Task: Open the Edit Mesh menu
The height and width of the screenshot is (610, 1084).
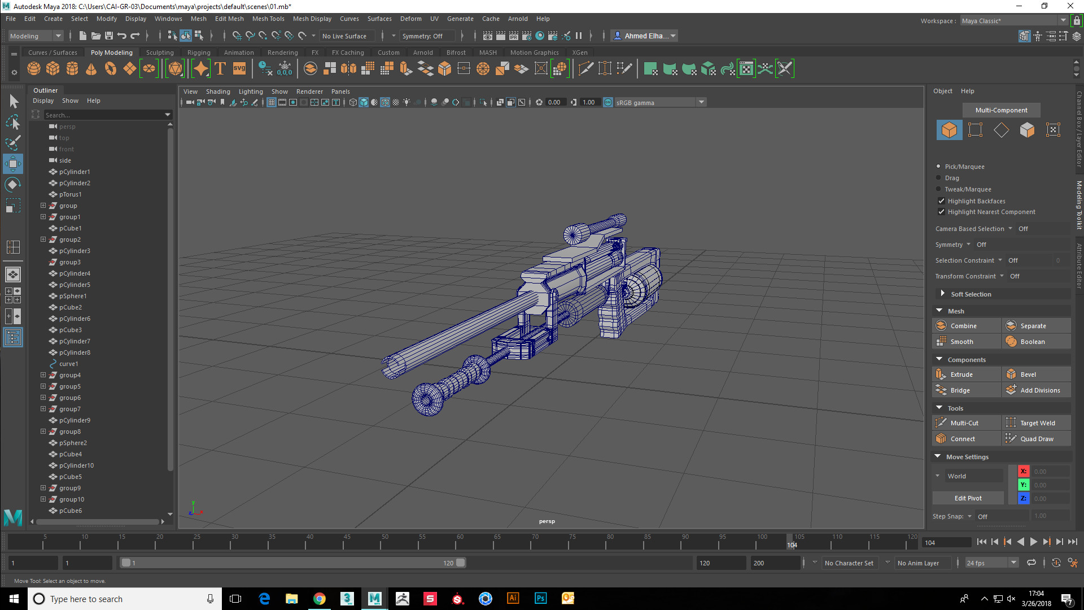Action: 229,19
